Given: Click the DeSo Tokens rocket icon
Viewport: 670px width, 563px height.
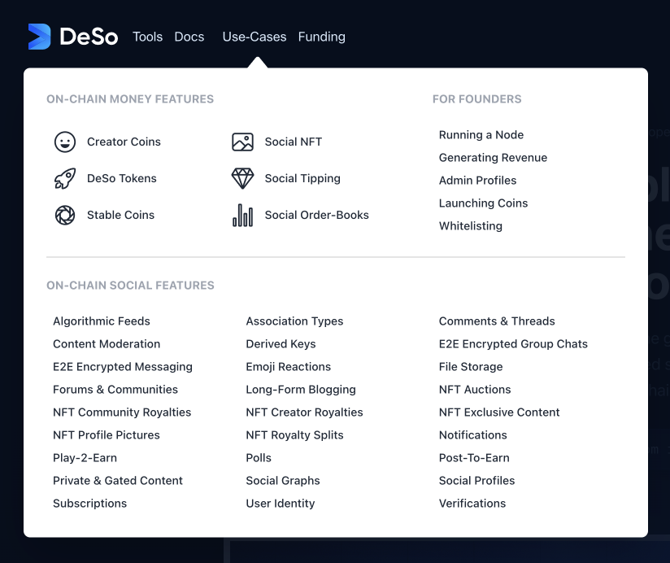Looking at the screenshot, I should pos(65,178).
